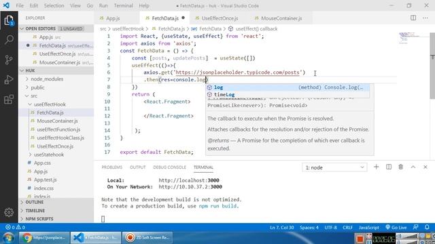Screen dimensions: 435x244
Task: Open the Go menu
Action: (x=90, y=5)
